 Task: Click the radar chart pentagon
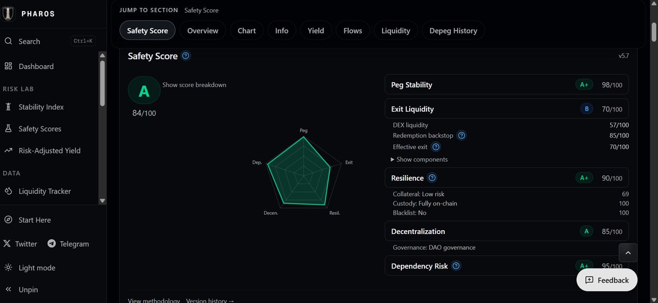(x=304, y=172)
